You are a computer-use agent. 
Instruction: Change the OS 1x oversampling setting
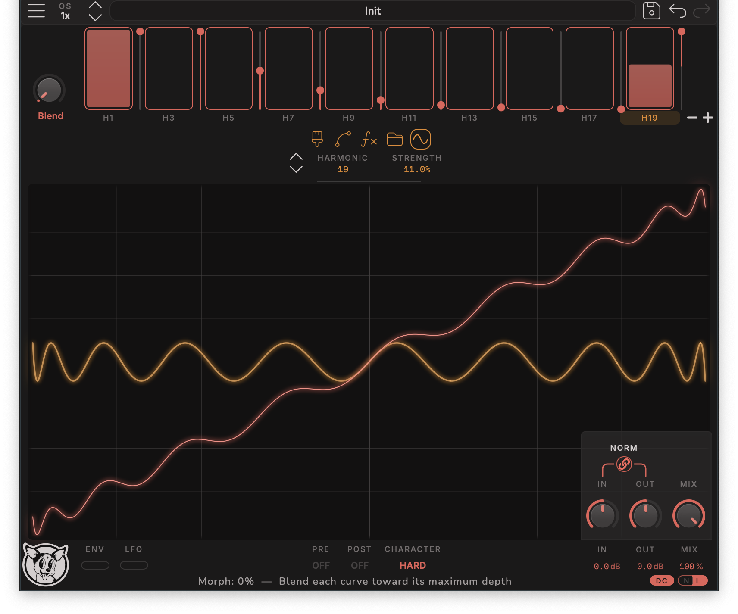[x=65, y=11]
